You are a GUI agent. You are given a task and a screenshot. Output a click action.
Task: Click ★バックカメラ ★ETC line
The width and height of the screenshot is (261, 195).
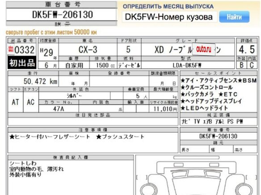(x=209, y=94)
